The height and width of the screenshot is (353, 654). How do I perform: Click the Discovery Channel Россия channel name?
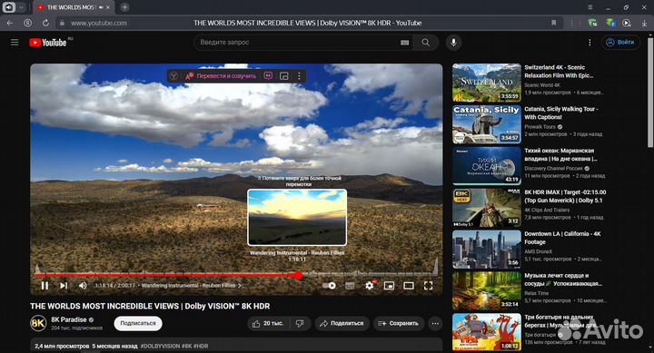click(x=553, y=169)
